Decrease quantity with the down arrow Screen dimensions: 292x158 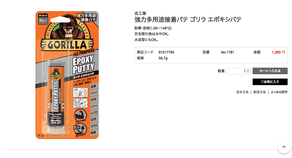point(248,72)
